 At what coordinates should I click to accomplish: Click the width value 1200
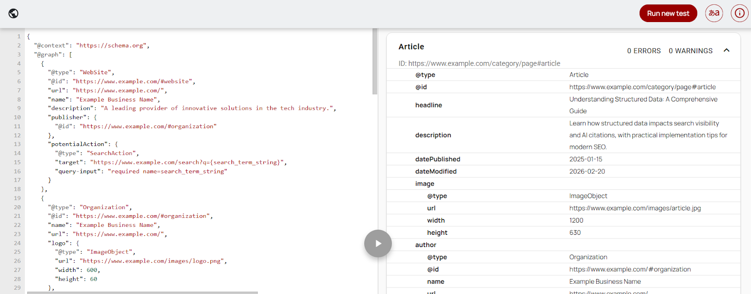pos(576,220)
